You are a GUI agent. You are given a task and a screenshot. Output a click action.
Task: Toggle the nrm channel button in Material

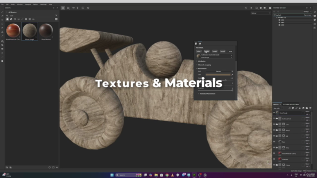coord(230,51)
